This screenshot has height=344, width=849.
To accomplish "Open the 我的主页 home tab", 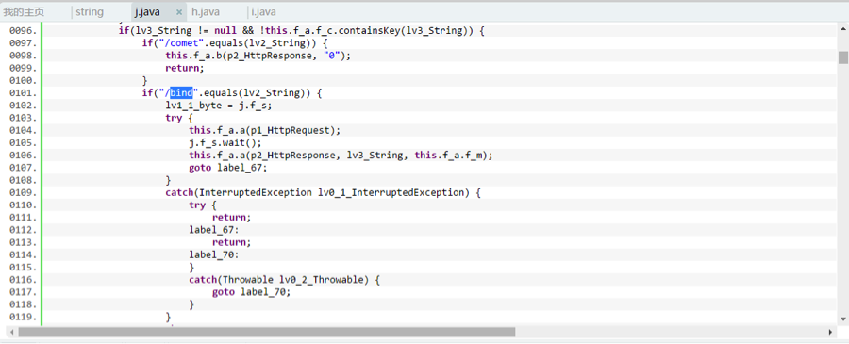I will (24, 12).
